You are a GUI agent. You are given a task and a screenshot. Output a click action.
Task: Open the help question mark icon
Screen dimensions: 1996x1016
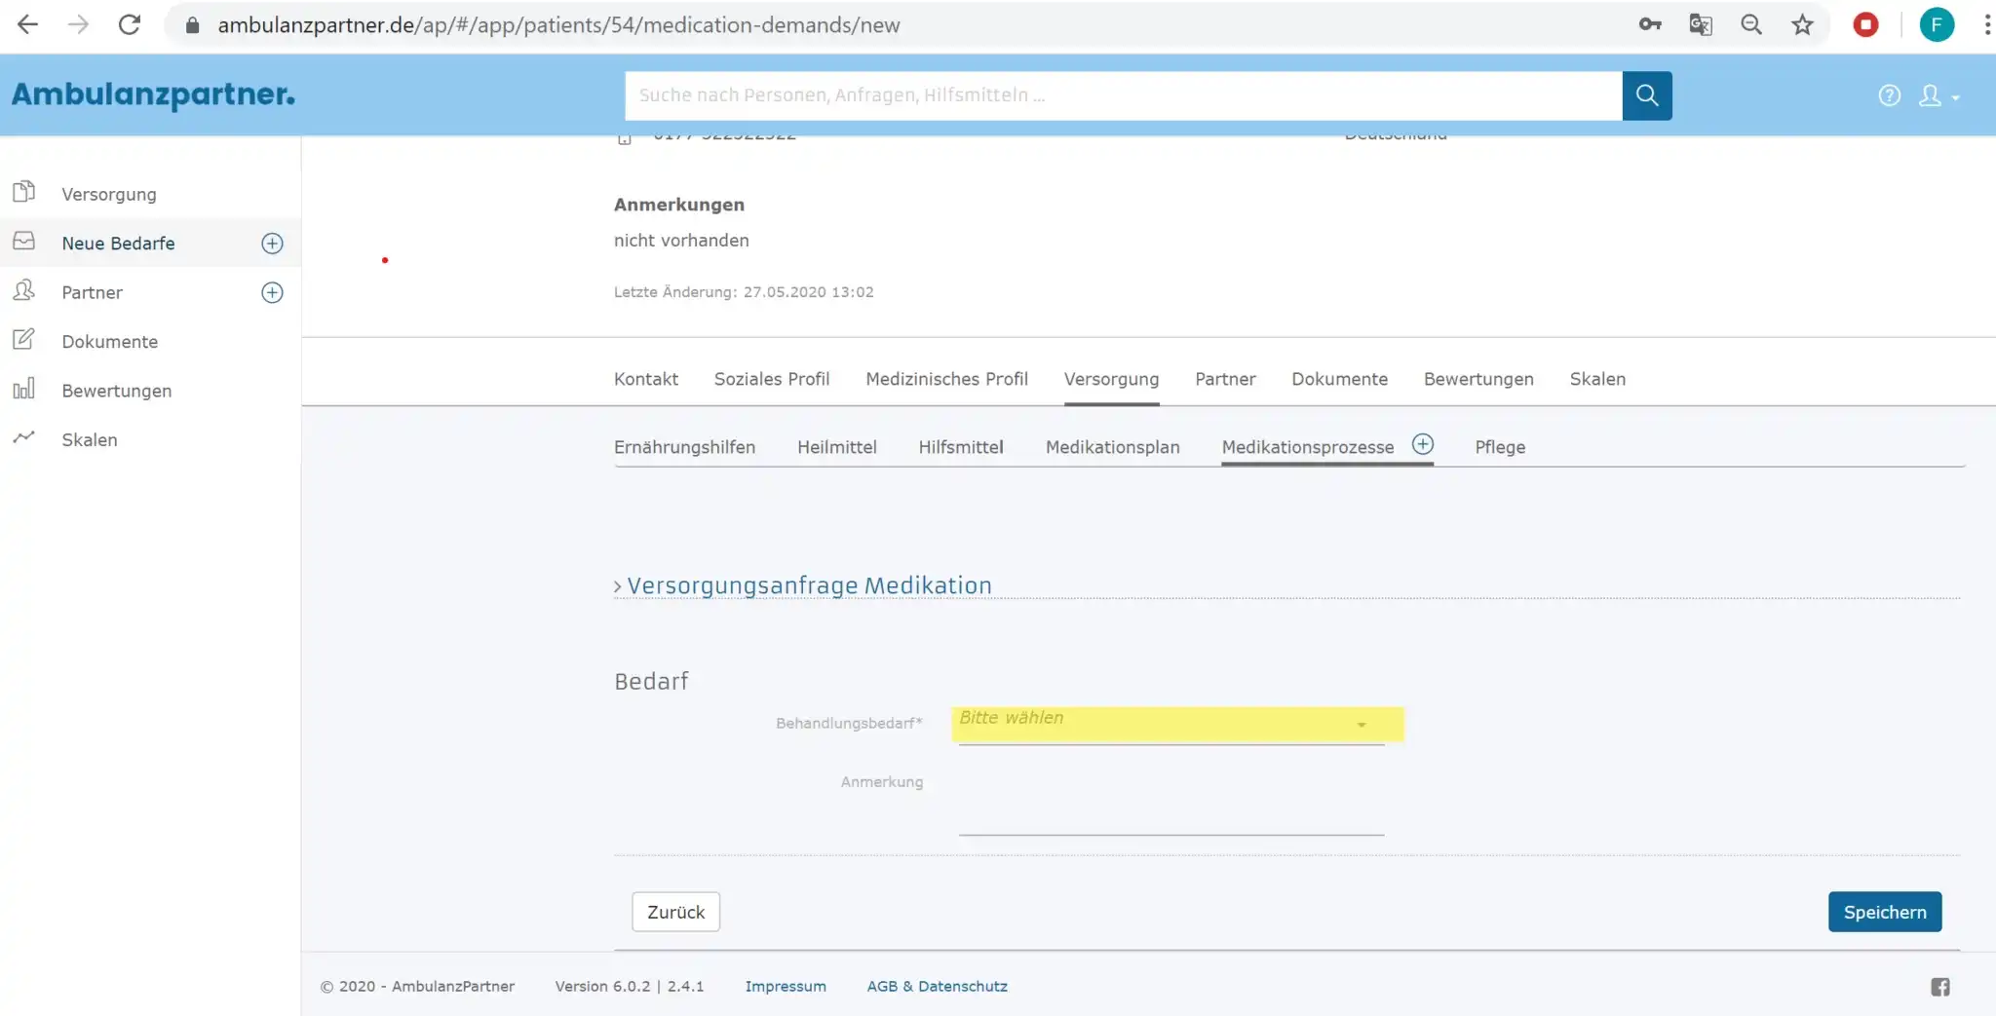click(x=1889, y=95)
